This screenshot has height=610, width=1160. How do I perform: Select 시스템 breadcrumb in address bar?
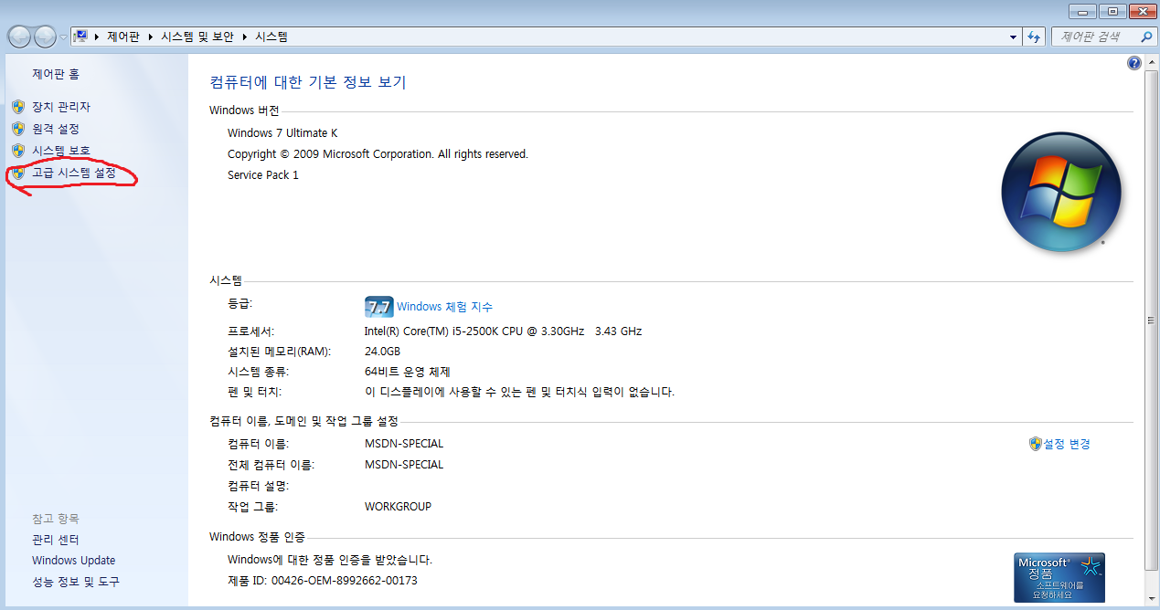(271, 37)
